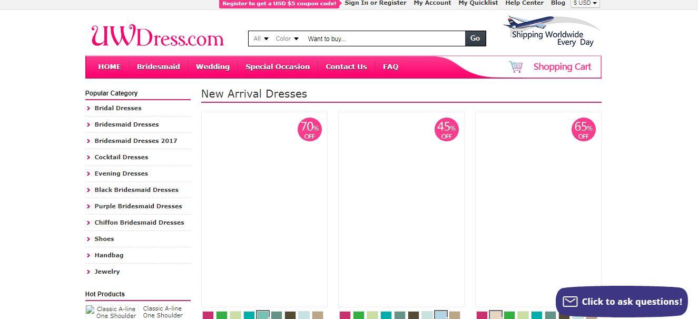
Task: Click the 65% OFF badge
Action: tap(584, 129)
